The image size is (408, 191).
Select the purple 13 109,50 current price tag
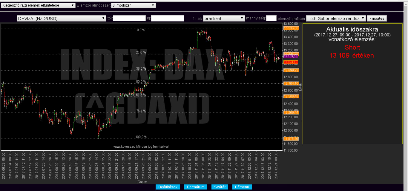click(291, 56)
